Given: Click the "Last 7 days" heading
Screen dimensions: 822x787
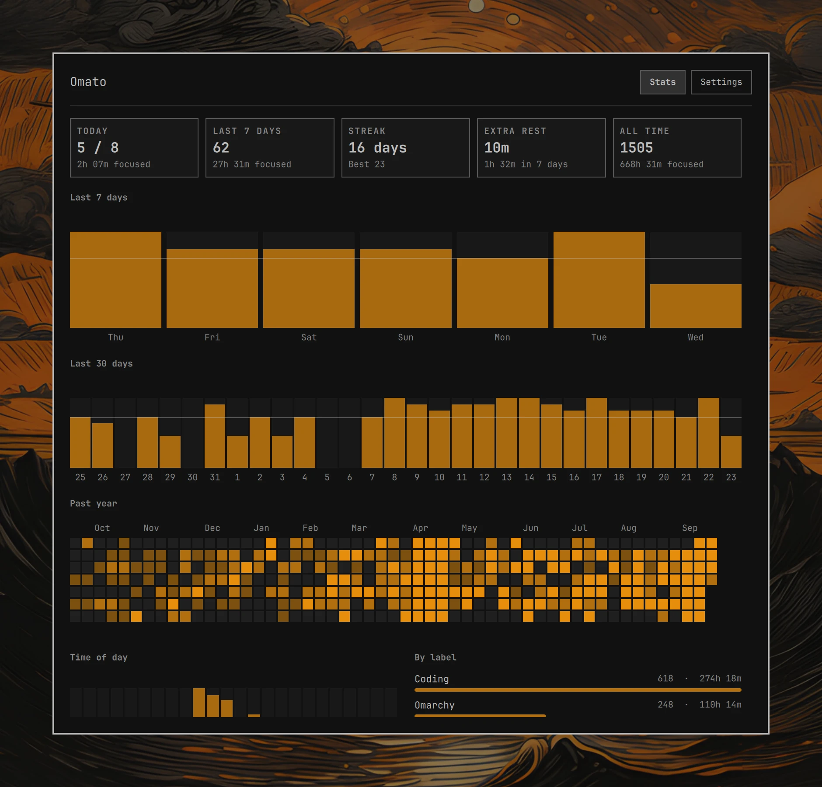Looking at the screenshot, I should pyautogui.click(x=99, y=198).
